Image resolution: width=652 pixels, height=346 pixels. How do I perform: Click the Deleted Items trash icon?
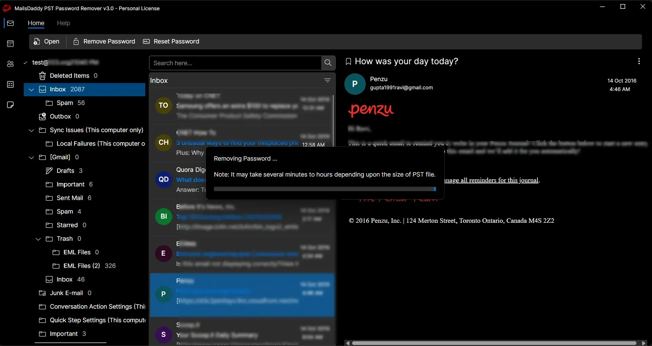42,76
